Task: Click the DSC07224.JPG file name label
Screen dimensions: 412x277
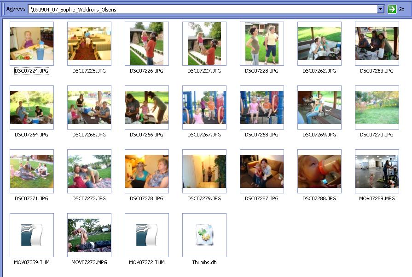Action: (x=31, y=71)
